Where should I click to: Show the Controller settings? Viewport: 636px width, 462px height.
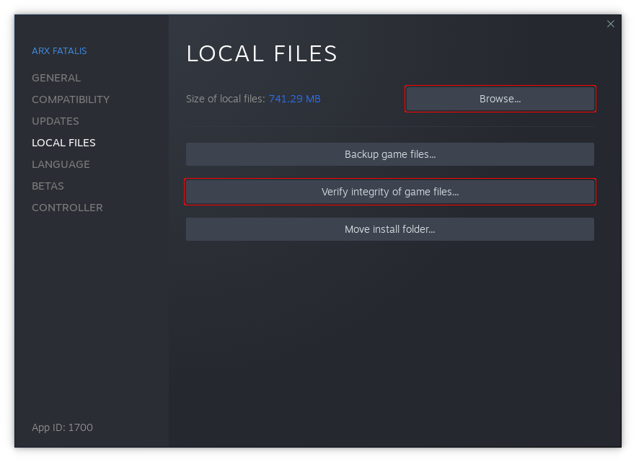[67, 208]
